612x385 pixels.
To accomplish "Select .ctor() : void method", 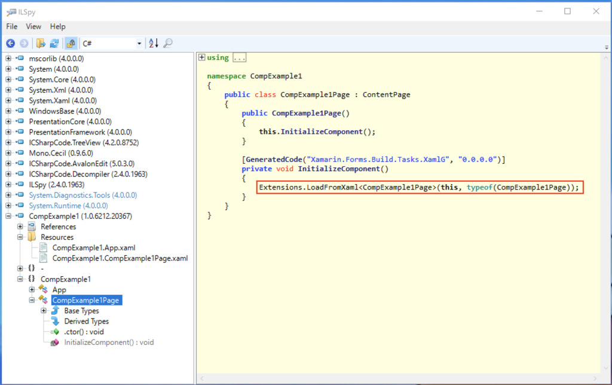I will [84, 332].
